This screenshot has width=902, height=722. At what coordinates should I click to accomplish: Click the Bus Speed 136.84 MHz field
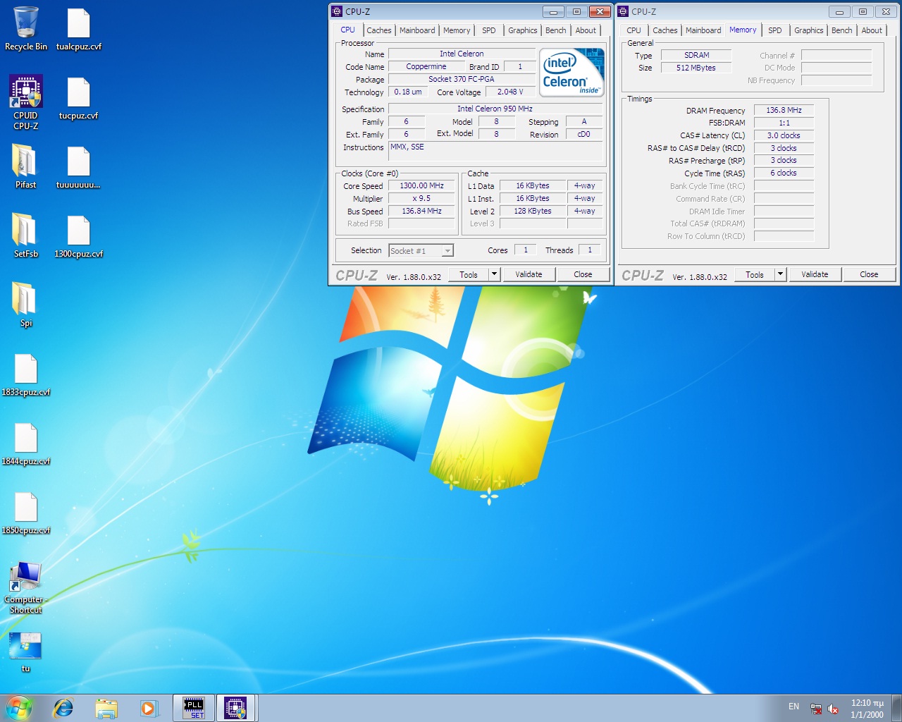pos(421,211)
